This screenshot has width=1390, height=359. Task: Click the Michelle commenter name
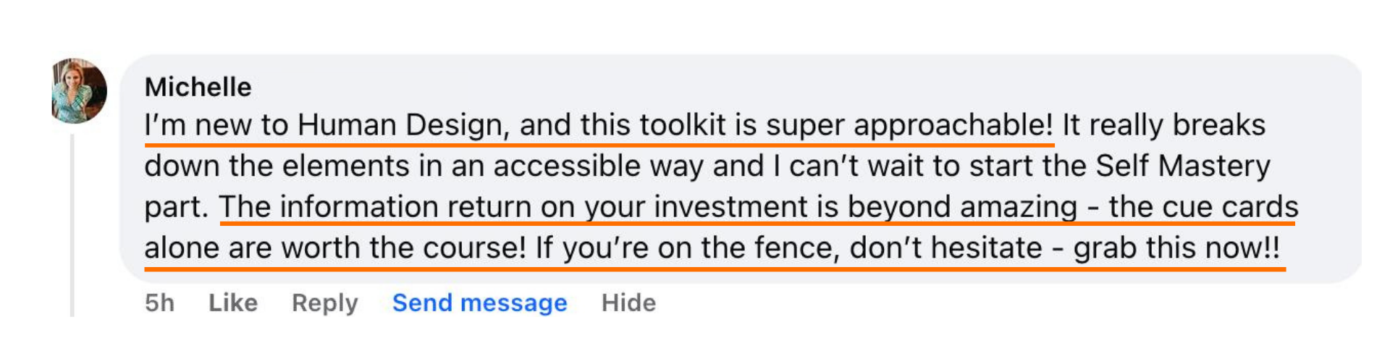[x=198, y=88]
